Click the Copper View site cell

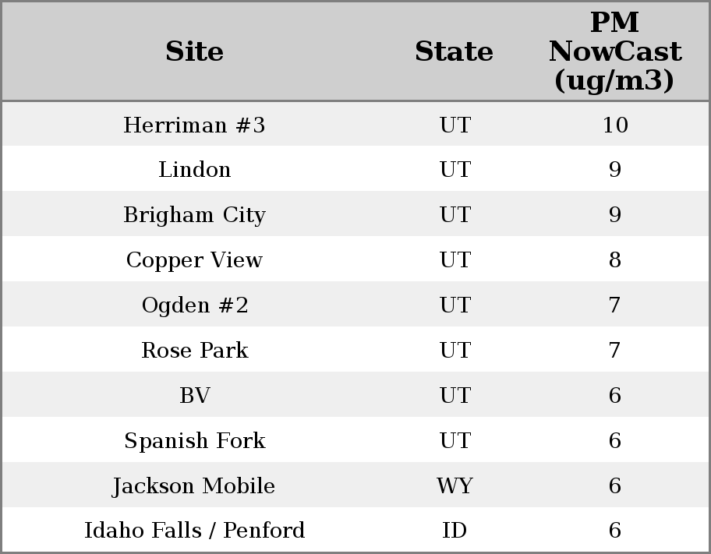pyautogui.click(x=194, y=260)
